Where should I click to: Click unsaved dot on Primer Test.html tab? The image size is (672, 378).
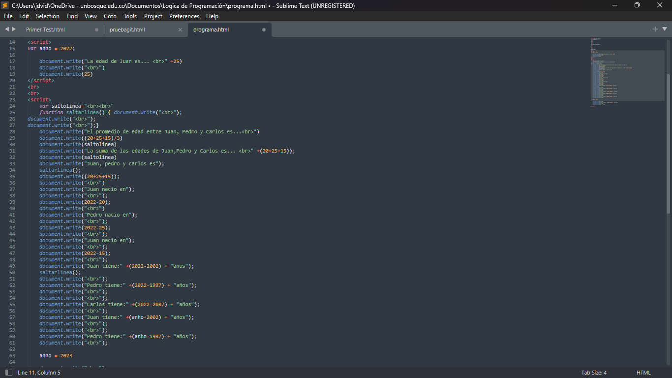(x=96, y=30)
